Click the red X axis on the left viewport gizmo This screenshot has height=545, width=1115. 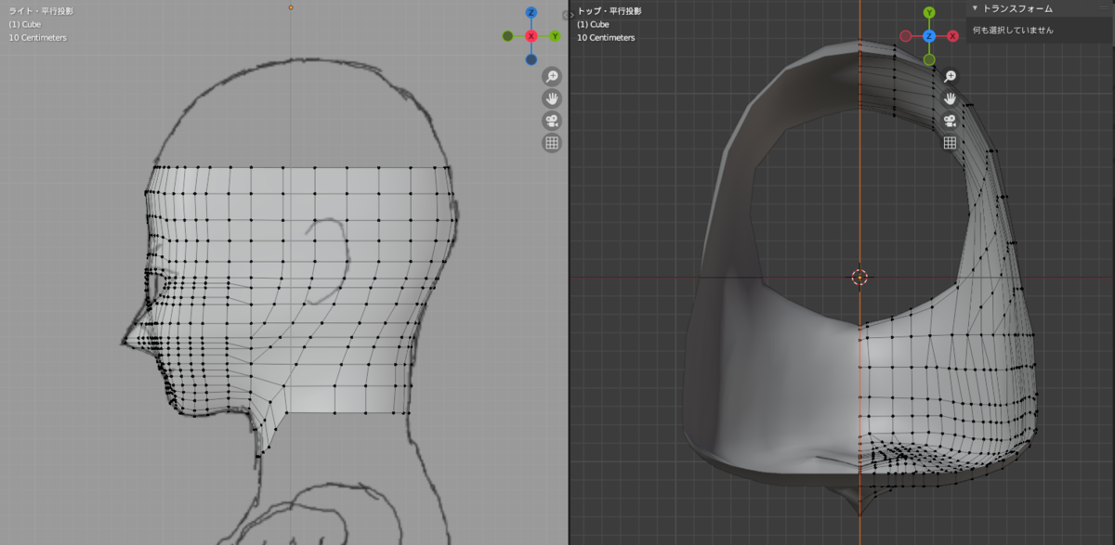531,36
